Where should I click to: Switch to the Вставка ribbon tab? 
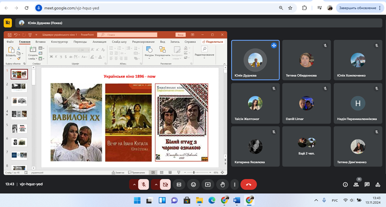pyautogui.click(x=40, y=42)
